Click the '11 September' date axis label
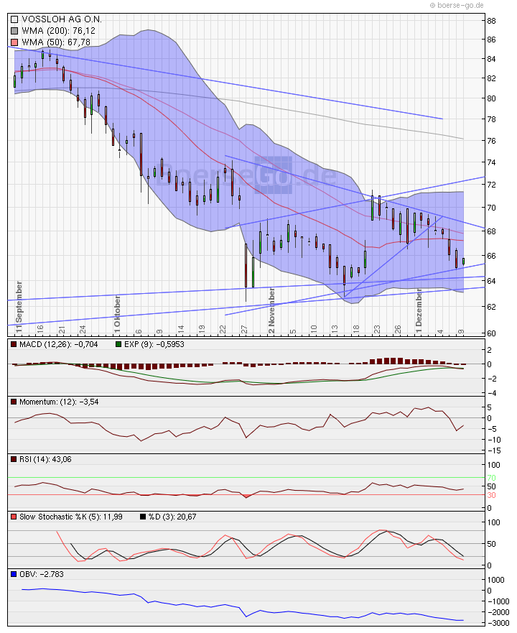Screen dimensions: 517x633 tap(19, 308)
